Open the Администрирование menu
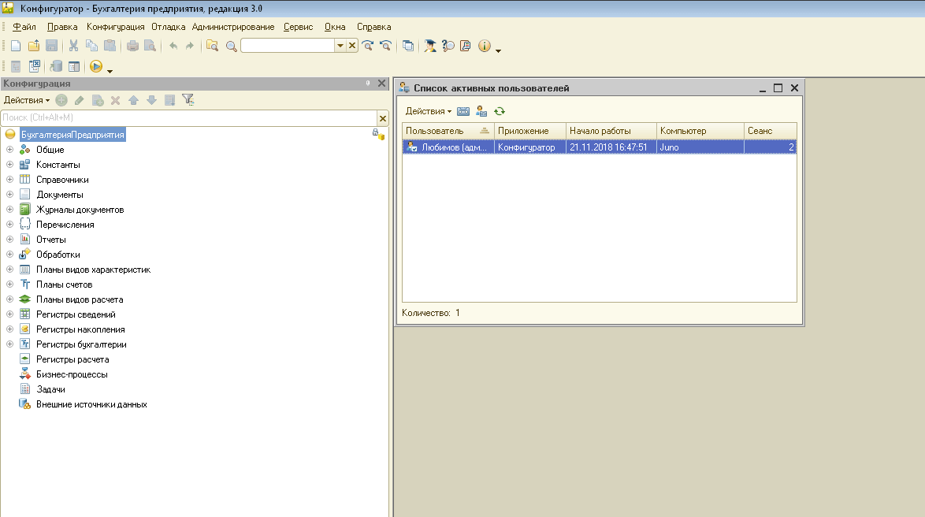The height and width of the screenshot is (517, 925). pos(233,27)
